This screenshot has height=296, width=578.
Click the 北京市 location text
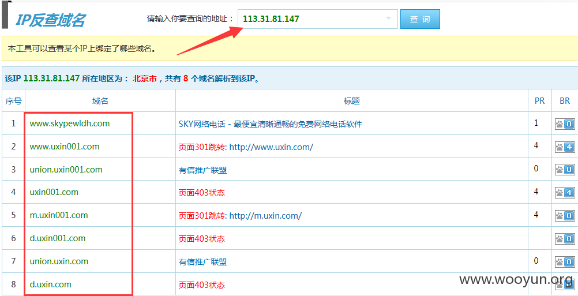pyautogui.click(x=145, y=78)
